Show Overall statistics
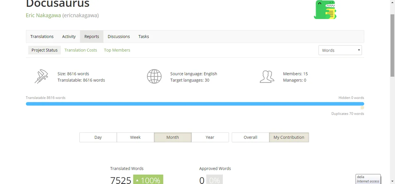The width and height of the screenshot is (395, 184). [251, 137]
